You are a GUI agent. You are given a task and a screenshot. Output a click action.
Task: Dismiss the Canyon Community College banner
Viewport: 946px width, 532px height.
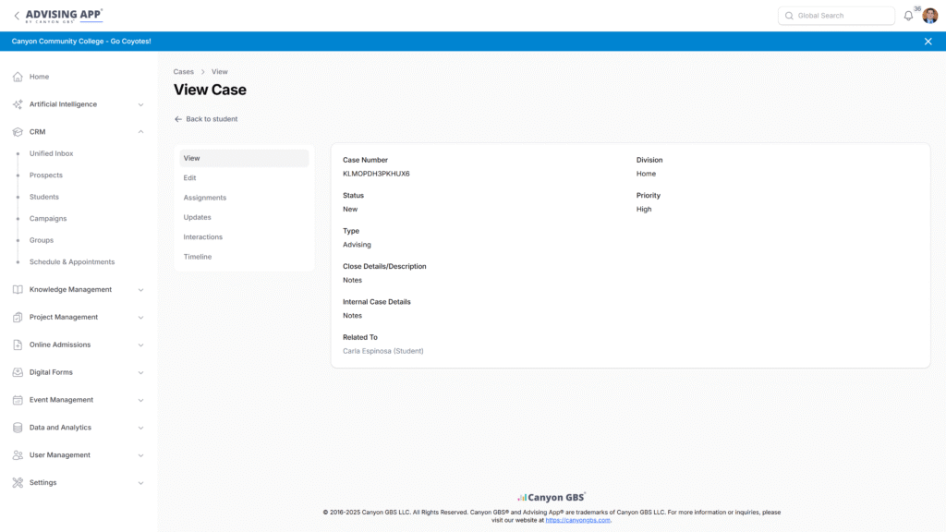(x=928, y=42)
